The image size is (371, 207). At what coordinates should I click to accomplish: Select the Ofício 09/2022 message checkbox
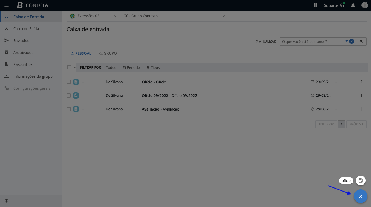pyautogui.click(x=69, y=95)
